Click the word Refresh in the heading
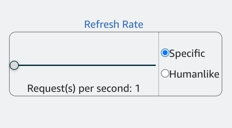232x128 pixels. [x=102, y=24]
